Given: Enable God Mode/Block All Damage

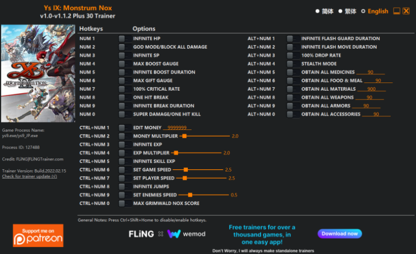Looking at the screenshot, I should pyautogui.click(x=125, y=47).
